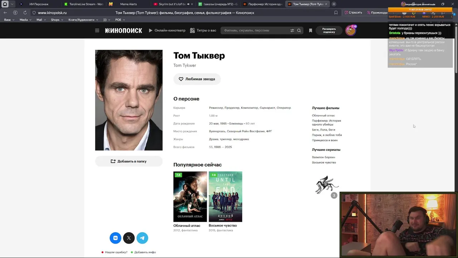Screen dimensions: 458x258
Task: Click Расширить подписку button
Action: pos(329,30)
